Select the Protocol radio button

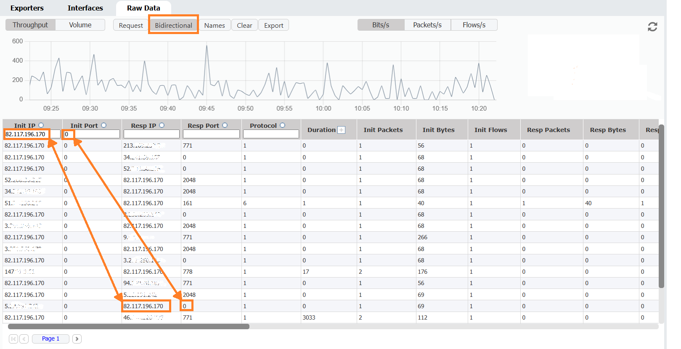point(283,125)
